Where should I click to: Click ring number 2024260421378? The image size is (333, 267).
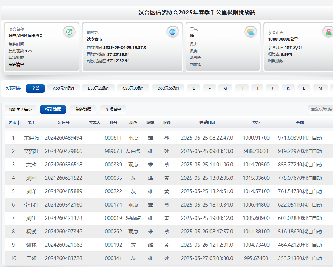click(63, 218)
